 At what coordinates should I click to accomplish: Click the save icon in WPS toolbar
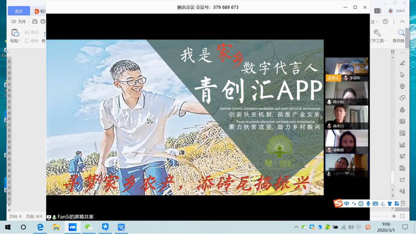(x=35, y=21)
